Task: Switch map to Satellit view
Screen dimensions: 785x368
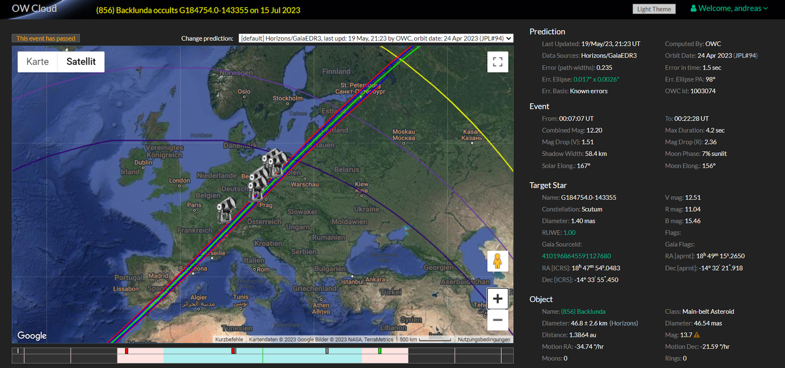Action: click(81, 62)
